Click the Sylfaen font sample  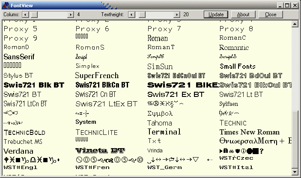click(229, 104)
